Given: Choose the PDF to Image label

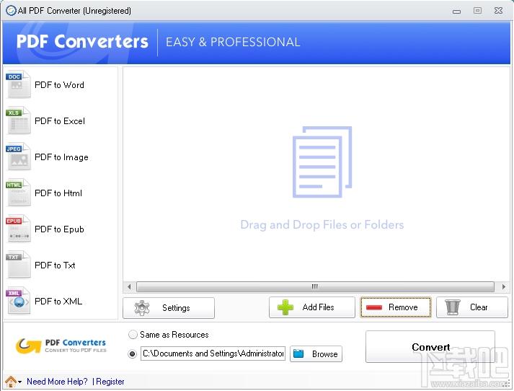Looking at the screenshot, I should pos(61,157).
